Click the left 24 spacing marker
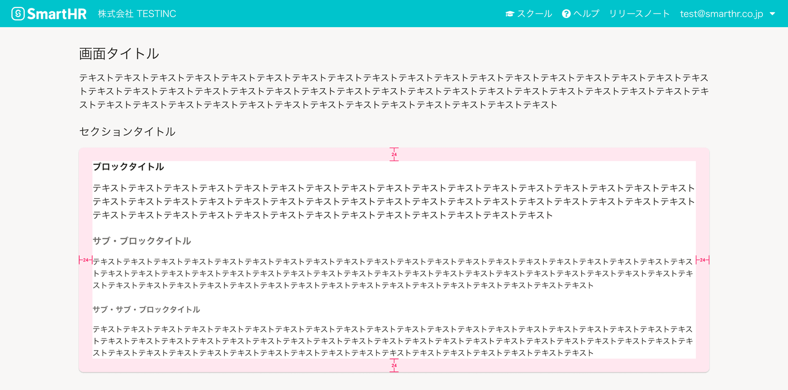The height and width of the screenshot is (390, 788). (86, 260)
